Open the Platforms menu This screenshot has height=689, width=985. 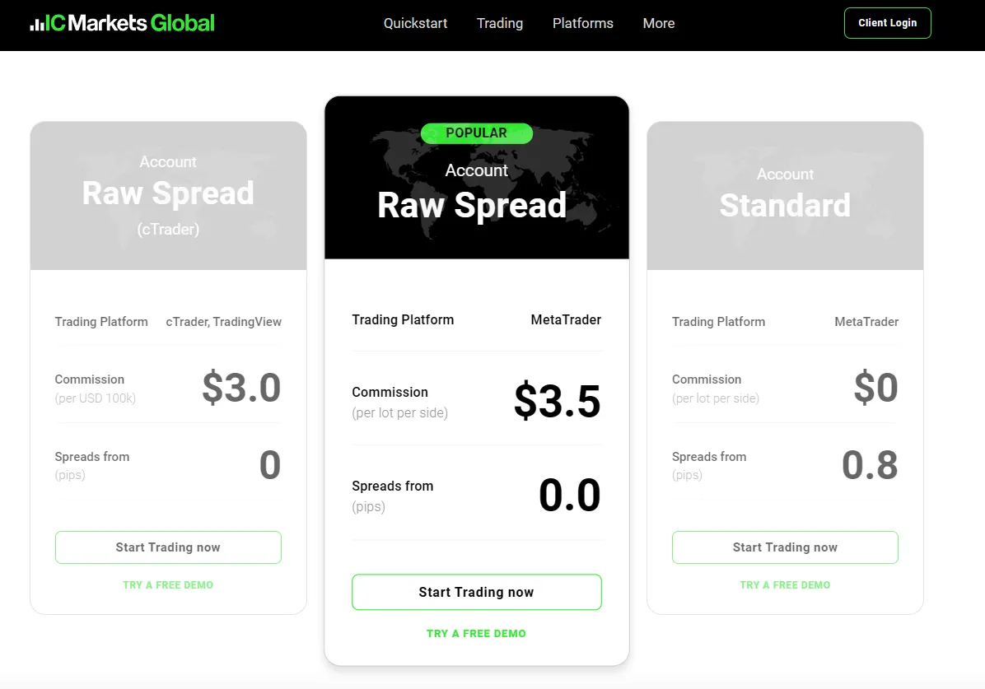582,23
